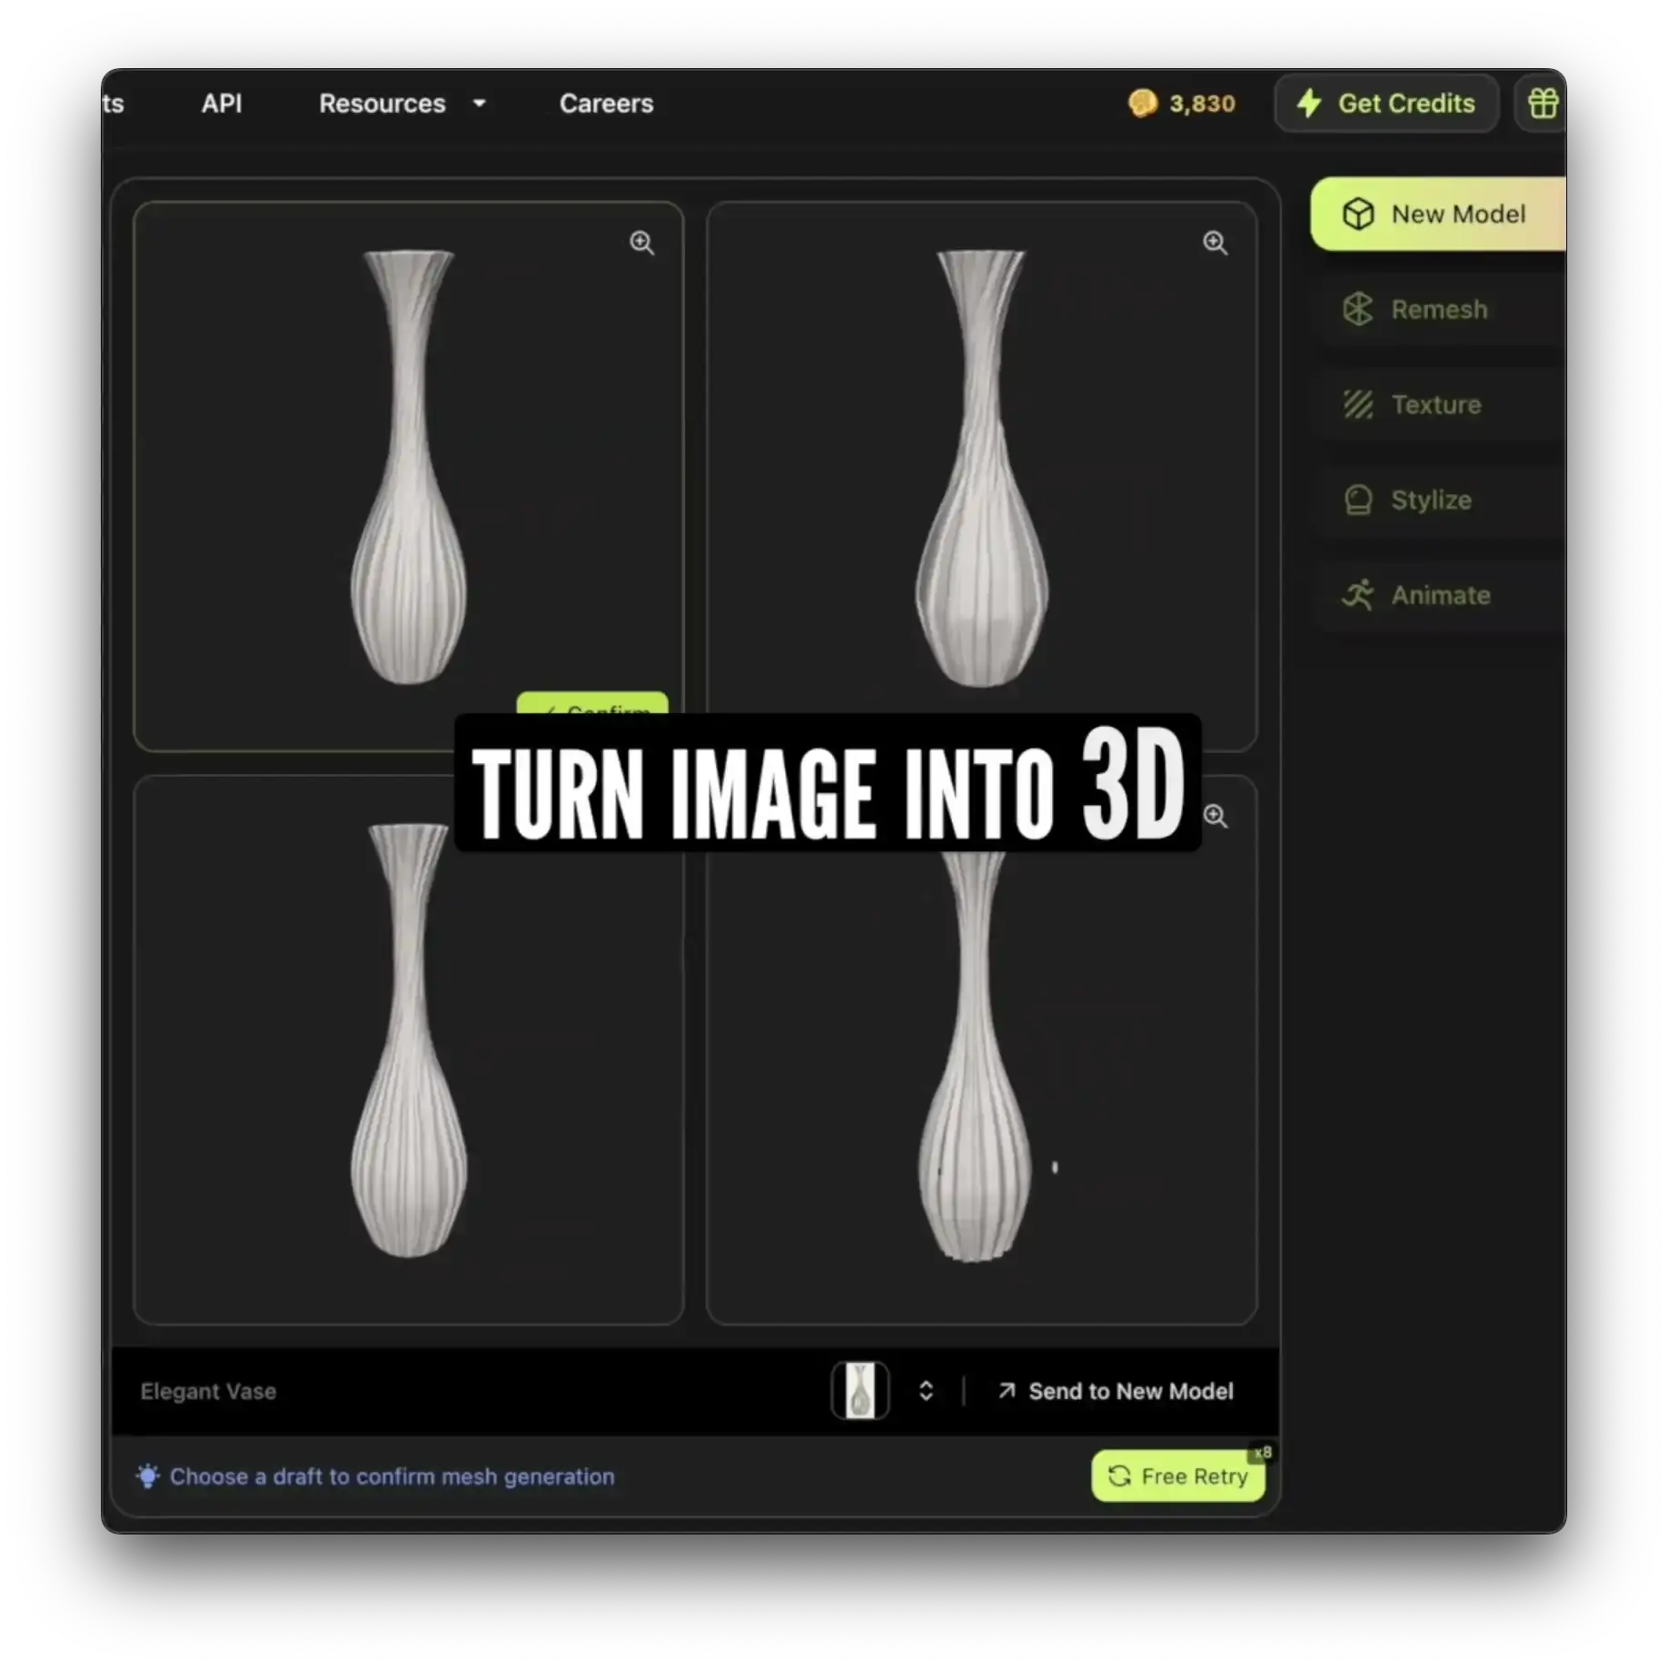1668x1668 pixels.
Task: Click the Get Credits button
Action: click(1386, 103)
